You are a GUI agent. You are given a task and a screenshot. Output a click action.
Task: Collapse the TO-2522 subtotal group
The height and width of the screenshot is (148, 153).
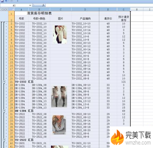pyautogui.click(x=4, y=140)
